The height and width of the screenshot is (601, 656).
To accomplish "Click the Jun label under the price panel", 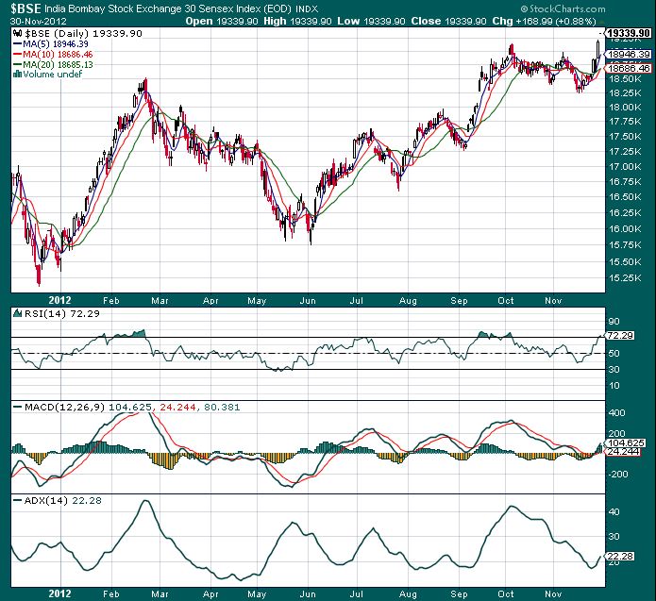I will tap(308, 301).
